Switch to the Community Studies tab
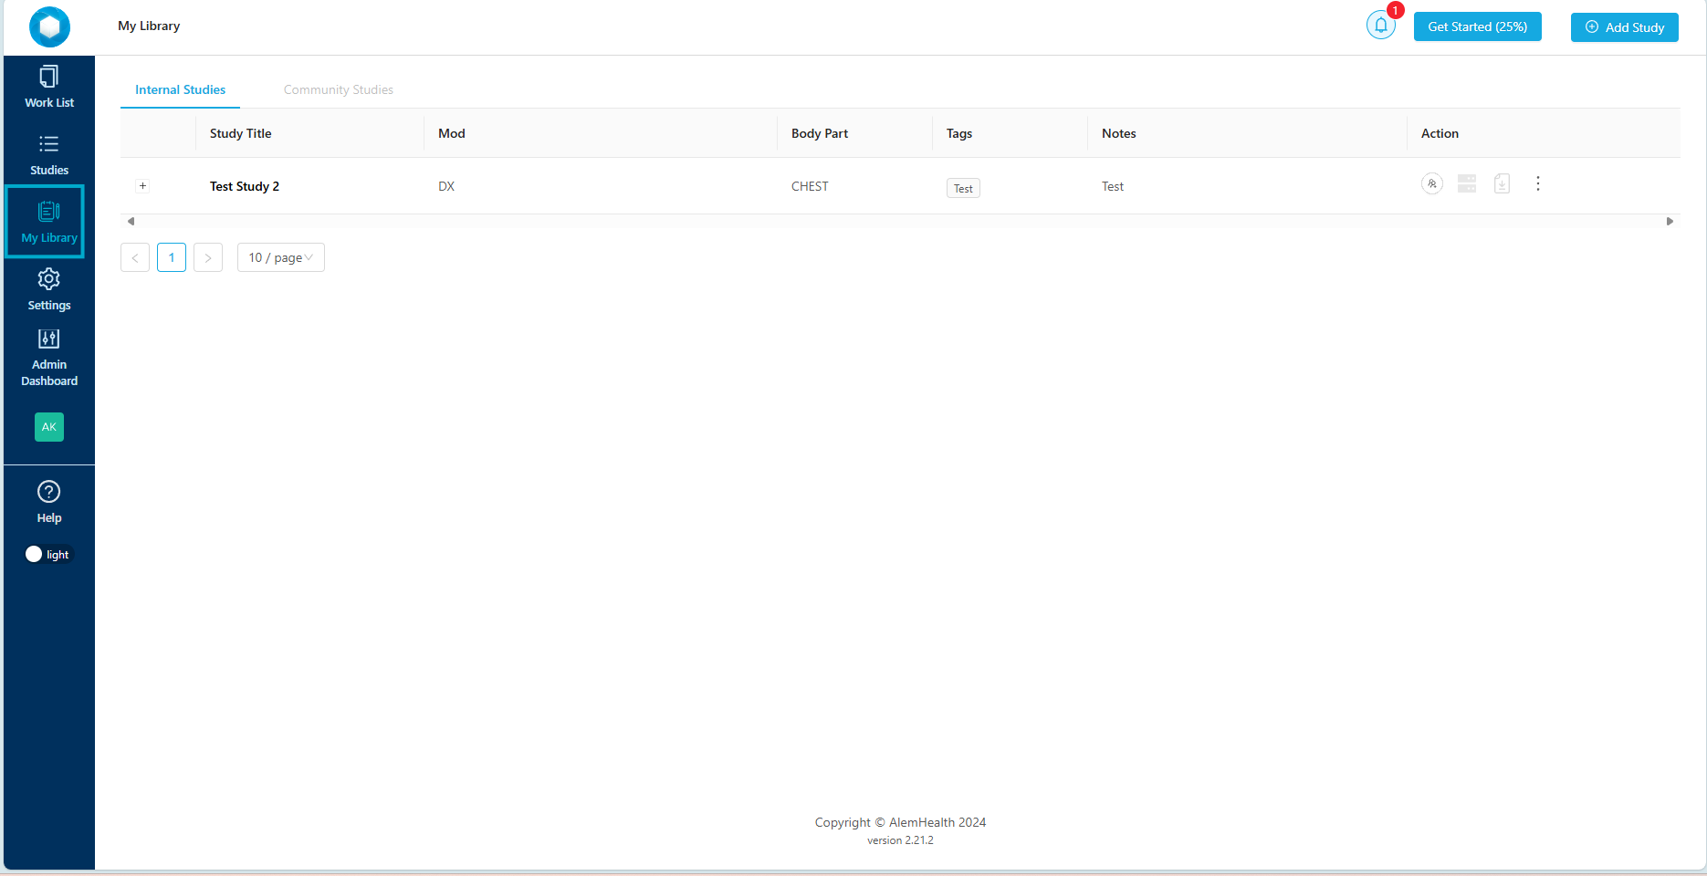The width and height of the screenshot is (1707, 876). (339, 89)
